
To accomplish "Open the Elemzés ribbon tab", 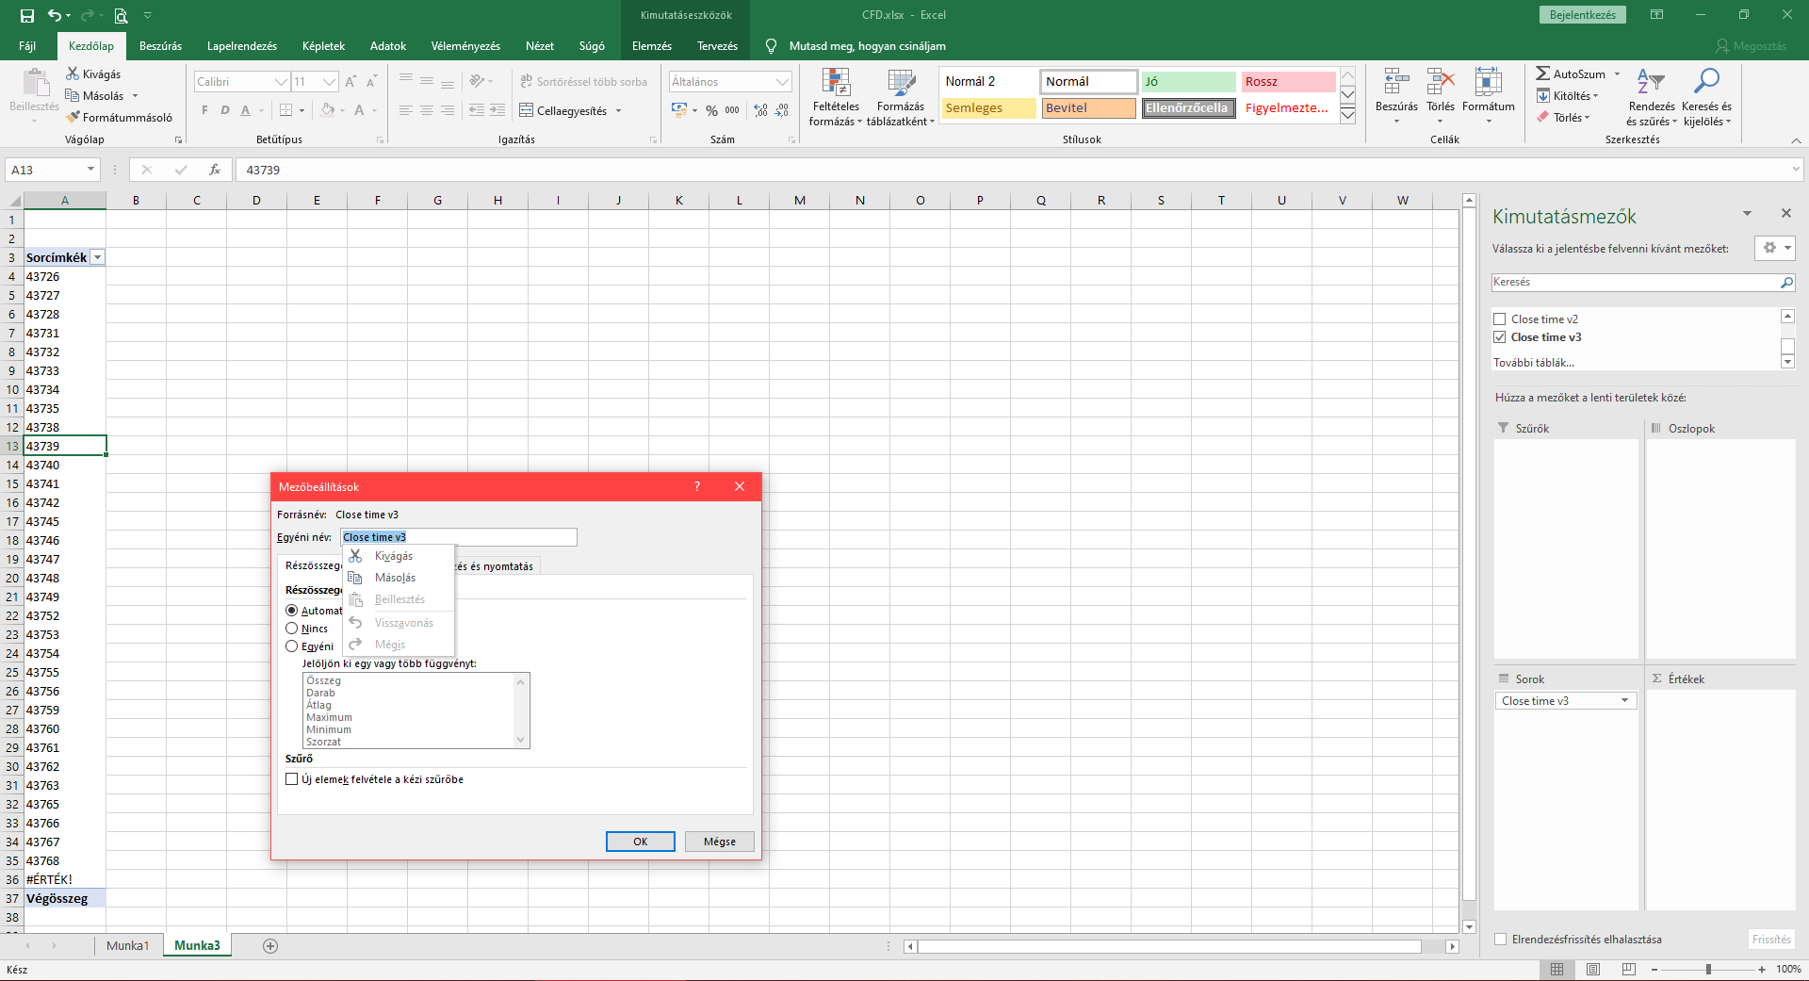I will coord(652,46).
